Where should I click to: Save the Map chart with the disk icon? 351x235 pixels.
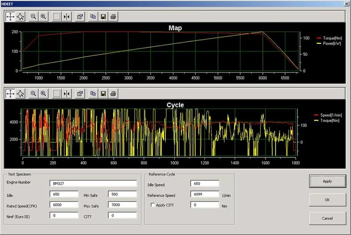click(103, 17)
